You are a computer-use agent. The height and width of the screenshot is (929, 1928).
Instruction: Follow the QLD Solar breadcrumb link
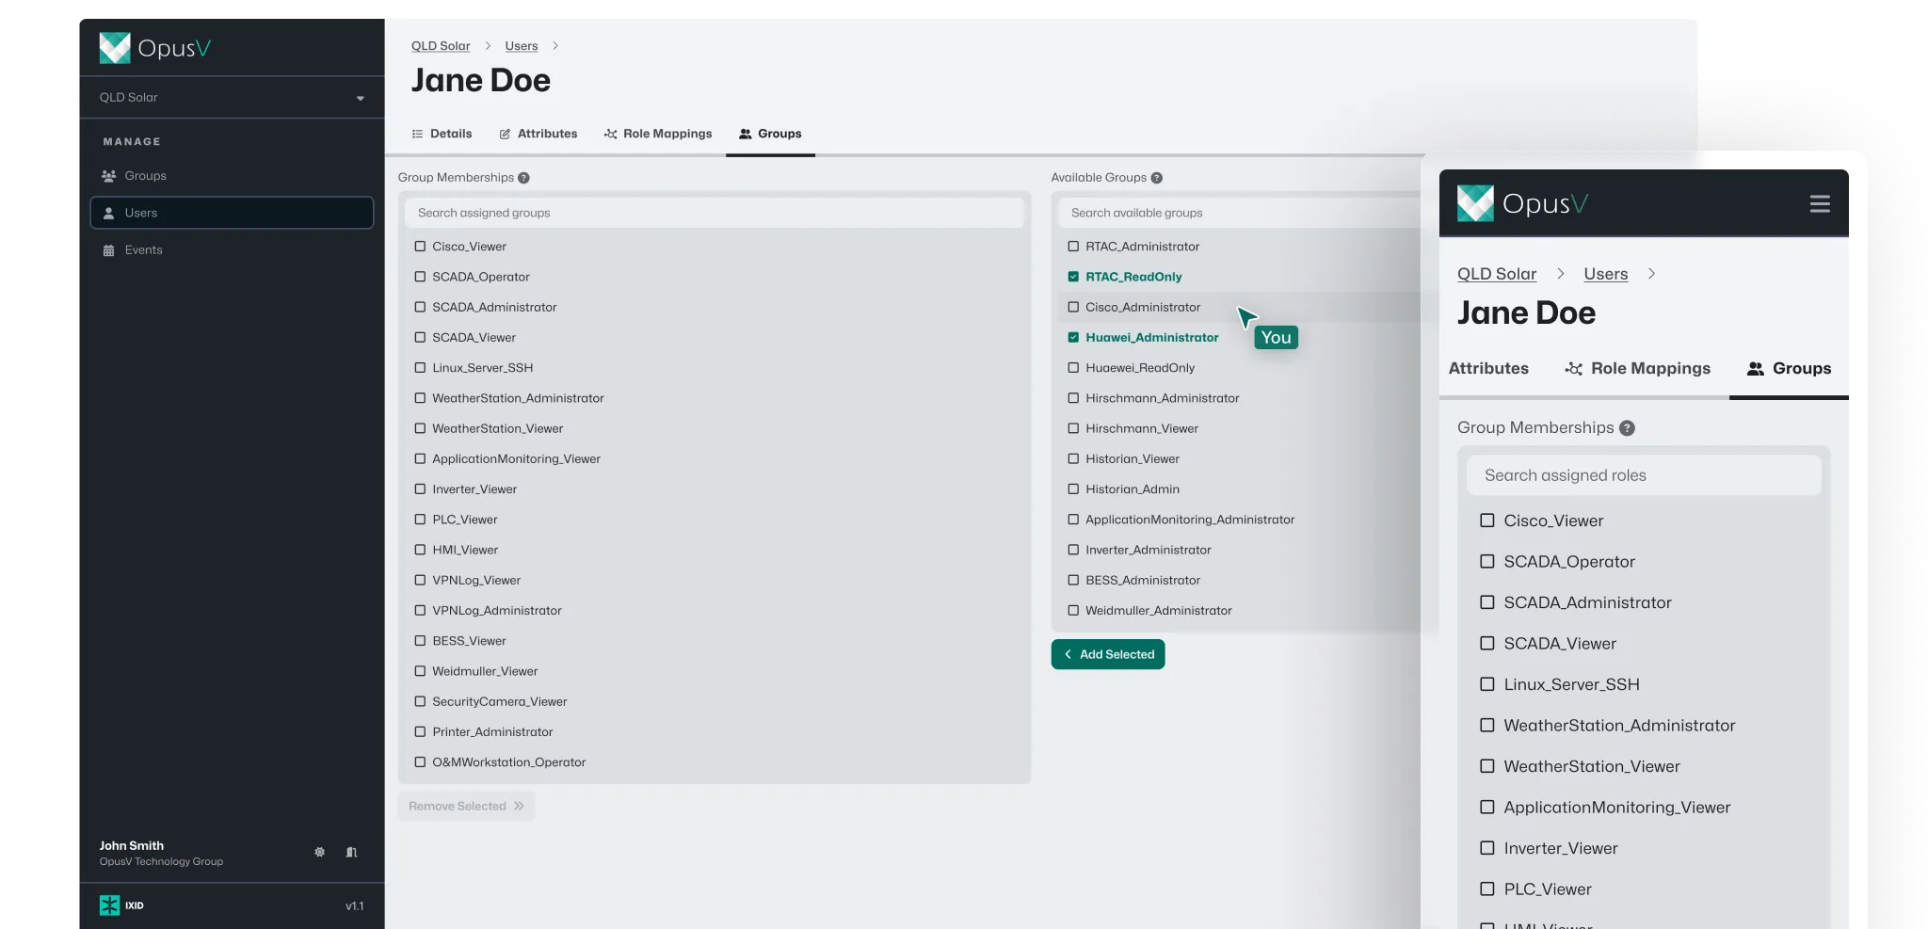440,45
